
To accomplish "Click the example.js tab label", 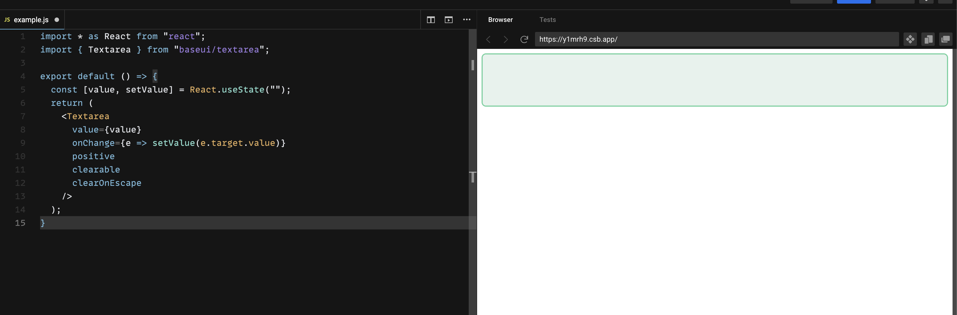I will tap(31, 19).
